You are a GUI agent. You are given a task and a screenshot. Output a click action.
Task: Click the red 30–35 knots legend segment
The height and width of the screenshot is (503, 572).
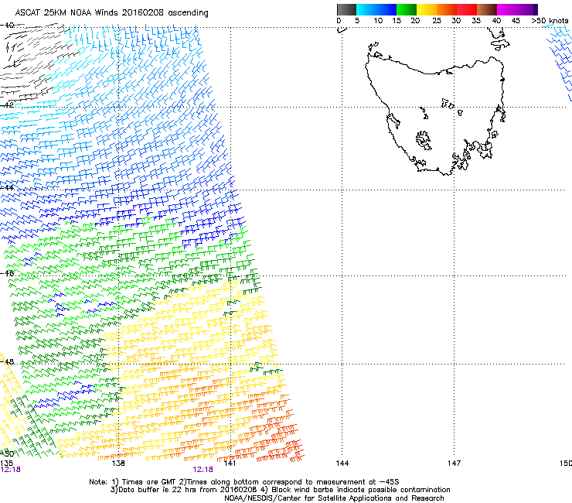pyautogui.click(x=467, y=9)
